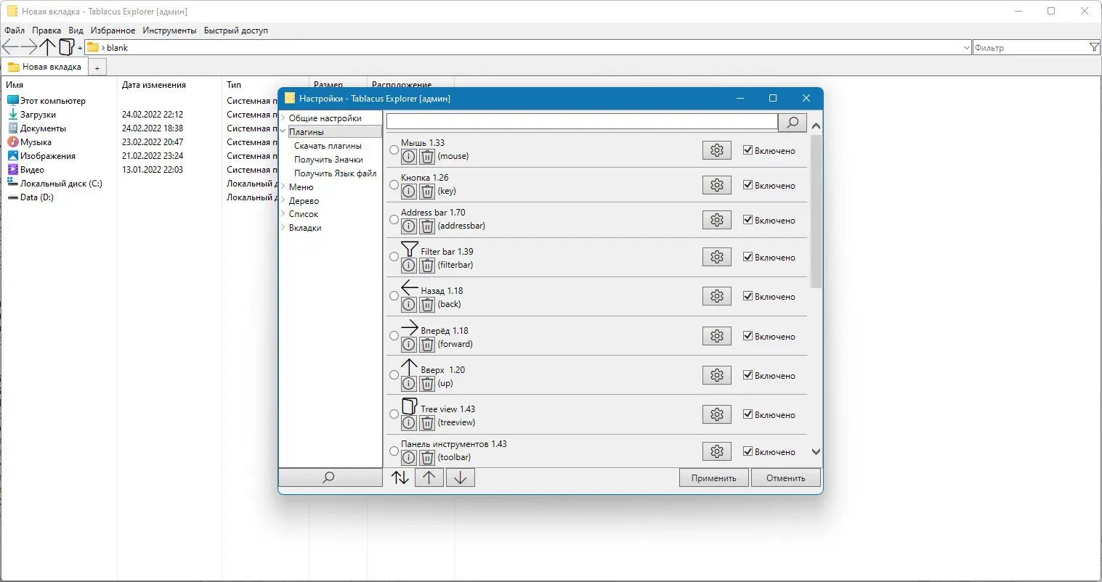
Task: Click the Применить button
Action: (714, 478)
